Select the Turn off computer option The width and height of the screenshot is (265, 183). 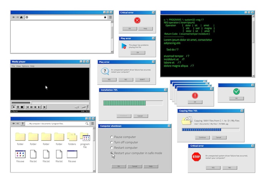click(x=111, y=142)
